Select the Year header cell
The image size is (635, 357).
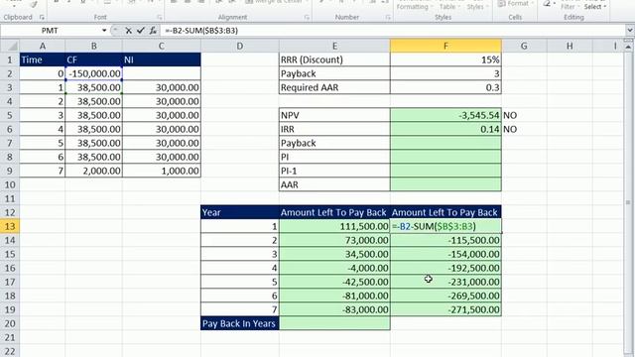coord(240,212)
